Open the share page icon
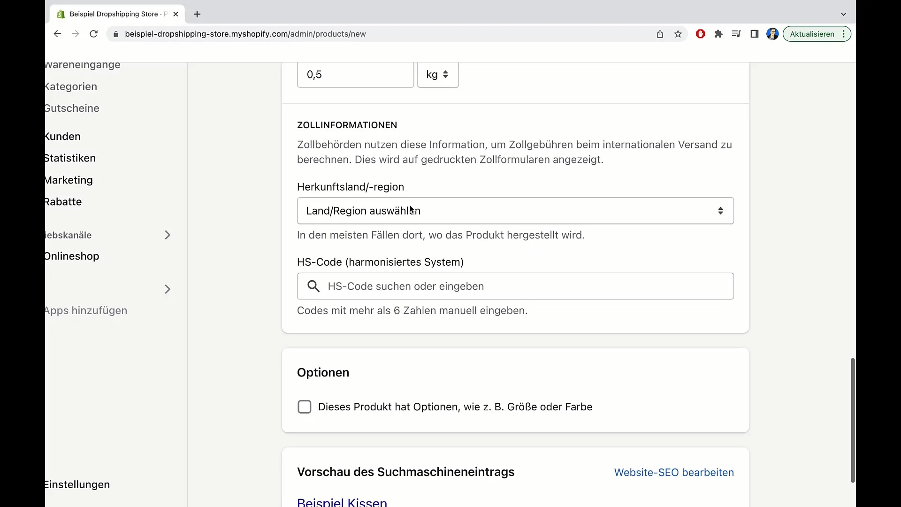 [660, 34]
